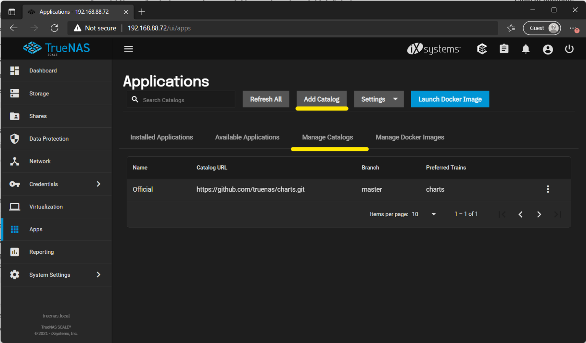This screenshot has height=343, width=586.
Task: Switch to the Installed Applications tab
Action: tap(161, 137)
